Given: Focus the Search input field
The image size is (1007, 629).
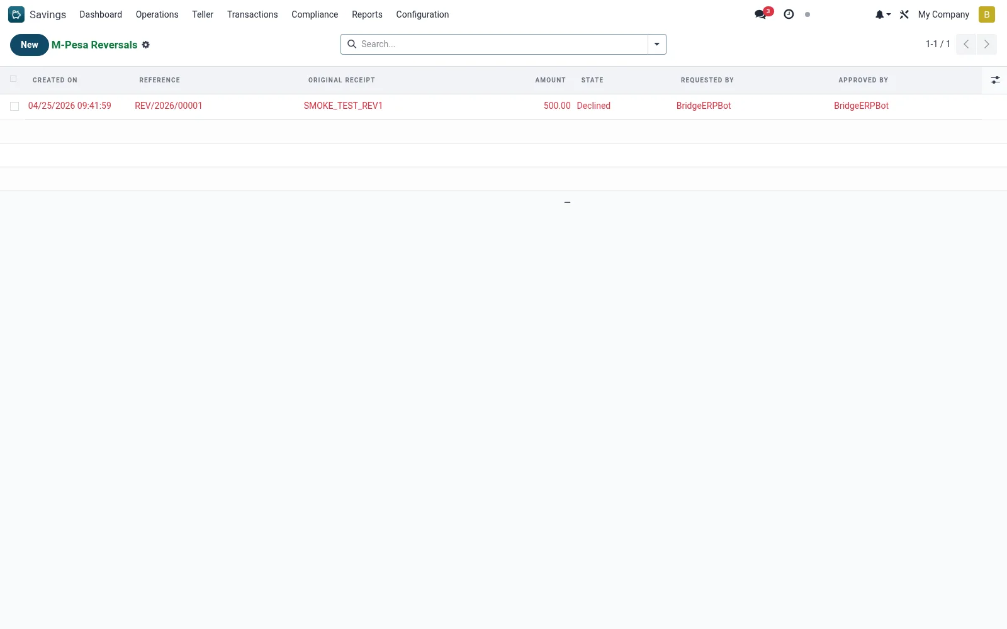Looking at the screenshot, I should pos(502,44).
